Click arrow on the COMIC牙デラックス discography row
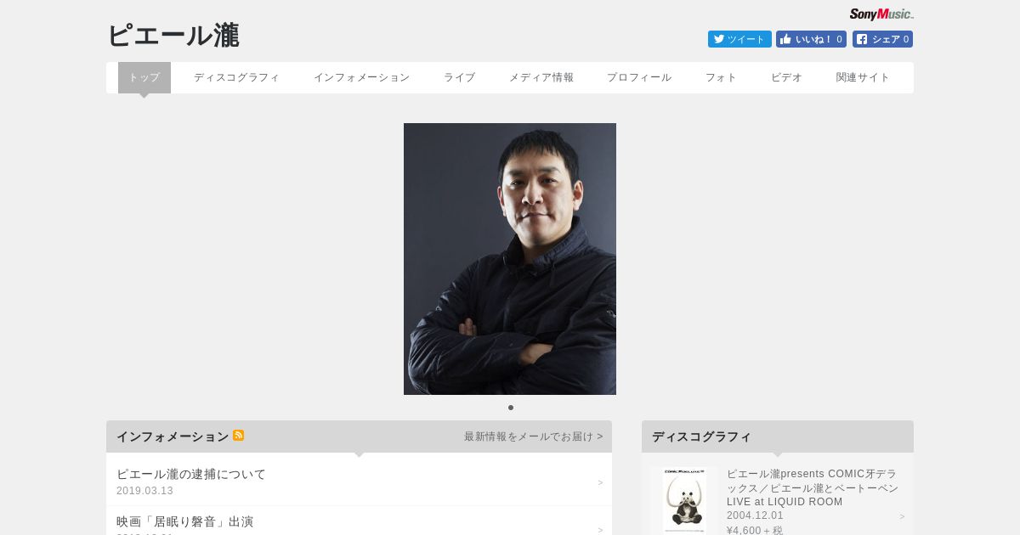This screenshot has height=535, width=1020. (x=902, y=516)
